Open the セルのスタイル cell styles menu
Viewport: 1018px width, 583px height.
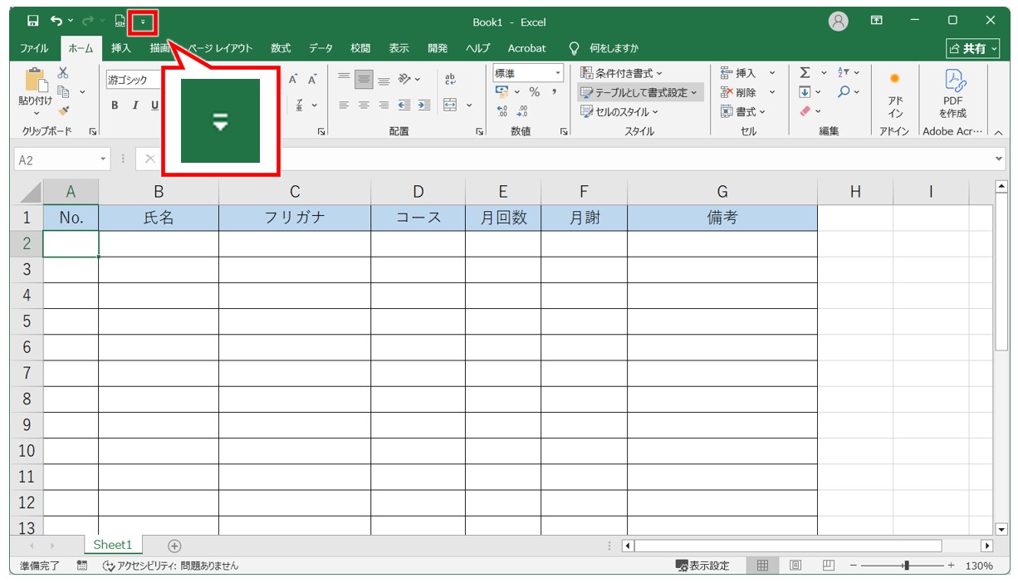[619, 111]
